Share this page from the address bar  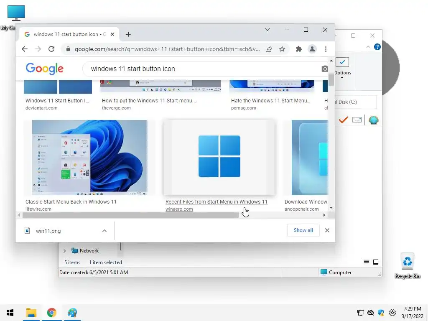coord(269,49)
